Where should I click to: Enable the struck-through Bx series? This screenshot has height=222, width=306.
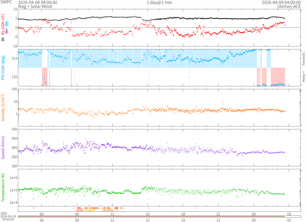7,31
